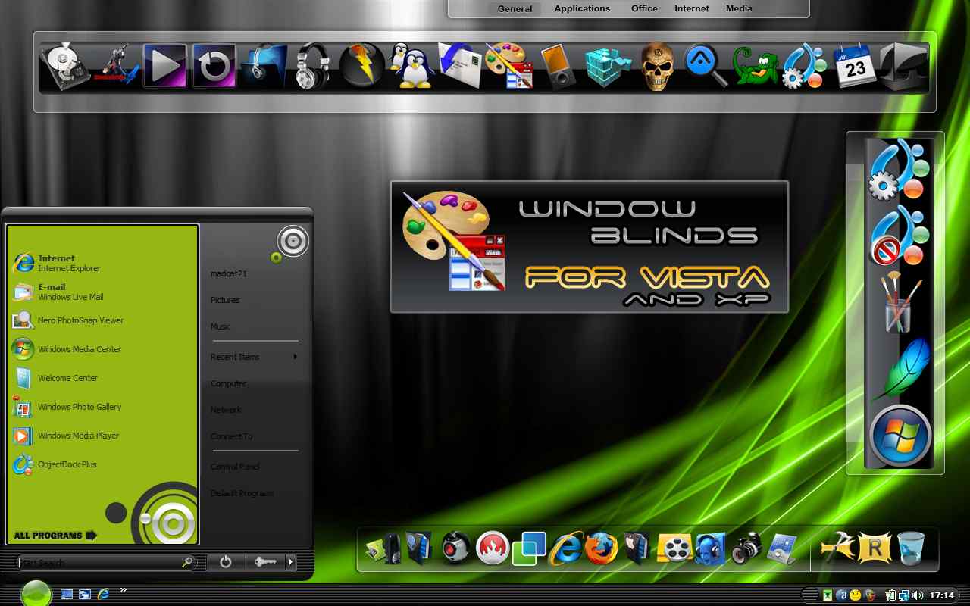The height and width of the screenshot is (606, 970).
Task: Open the Recycle Bin in bottom dock
Action: 911,548
